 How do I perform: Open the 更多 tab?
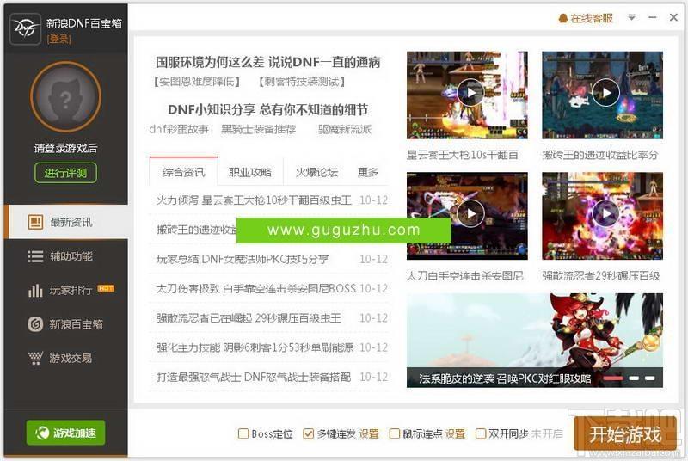click(x=368, y=172)
